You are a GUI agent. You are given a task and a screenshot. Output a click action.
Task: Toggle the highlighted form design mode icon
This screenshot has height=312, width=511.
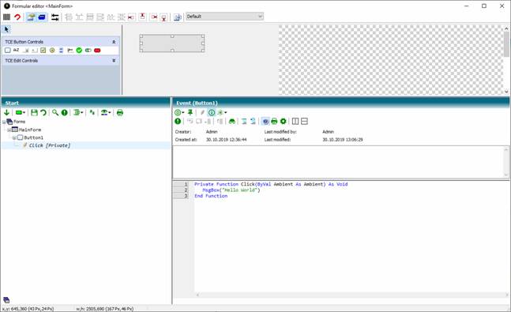pos(31,17)
